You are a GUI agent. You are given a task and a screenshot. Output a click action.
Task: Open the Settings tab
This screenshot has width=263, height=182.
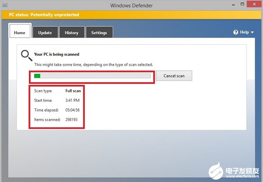click(99, 32)
